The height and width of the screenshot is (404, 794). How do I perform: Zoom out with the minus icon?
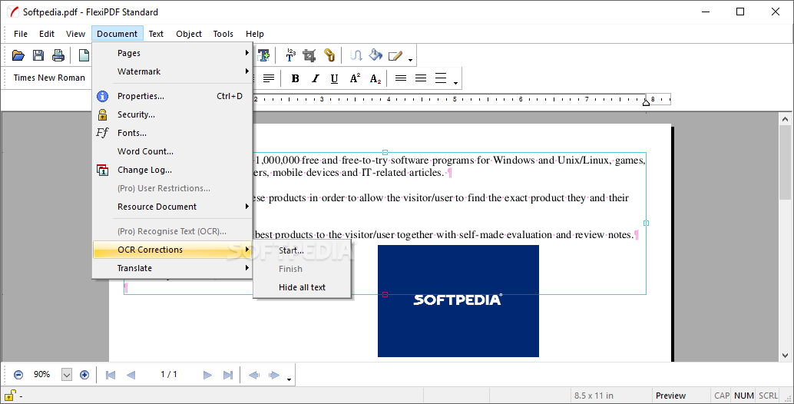18,375
